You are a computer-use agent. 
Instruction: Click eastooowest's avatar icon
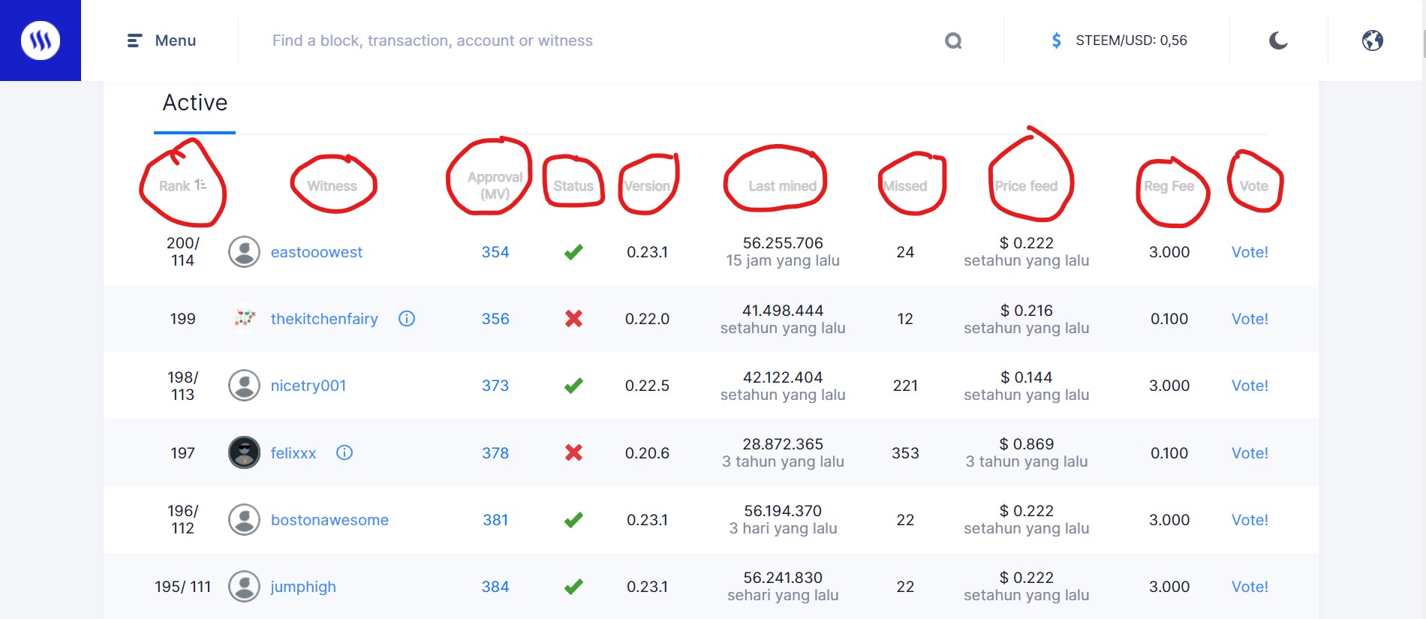tap(244, 252)
